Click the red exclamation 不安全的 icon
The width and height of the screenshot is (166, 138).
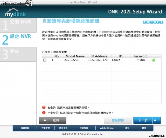[x=44, y=112]
